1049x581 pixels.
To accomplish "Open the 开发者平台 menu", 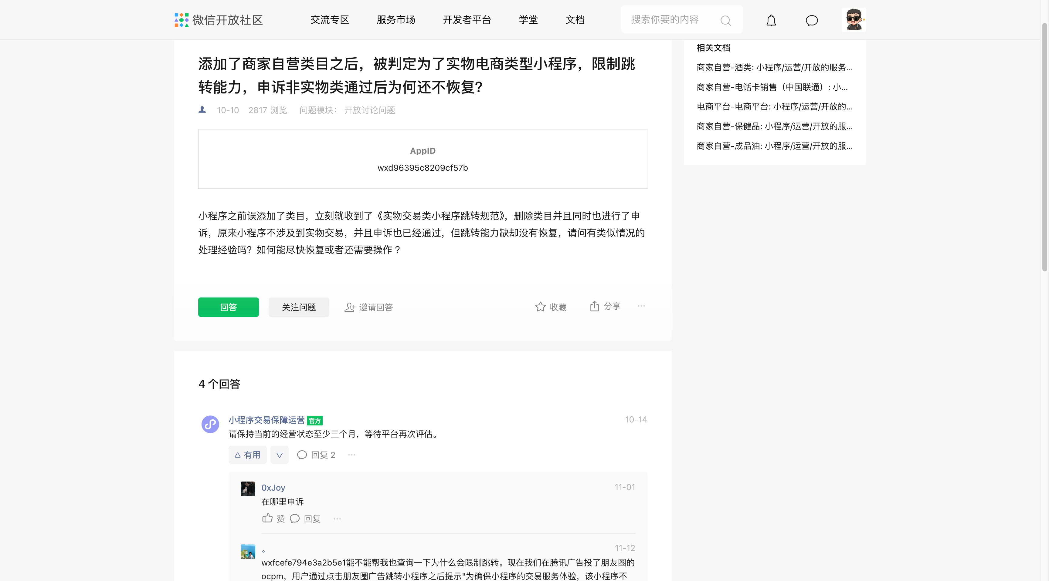I will (467, 19).
